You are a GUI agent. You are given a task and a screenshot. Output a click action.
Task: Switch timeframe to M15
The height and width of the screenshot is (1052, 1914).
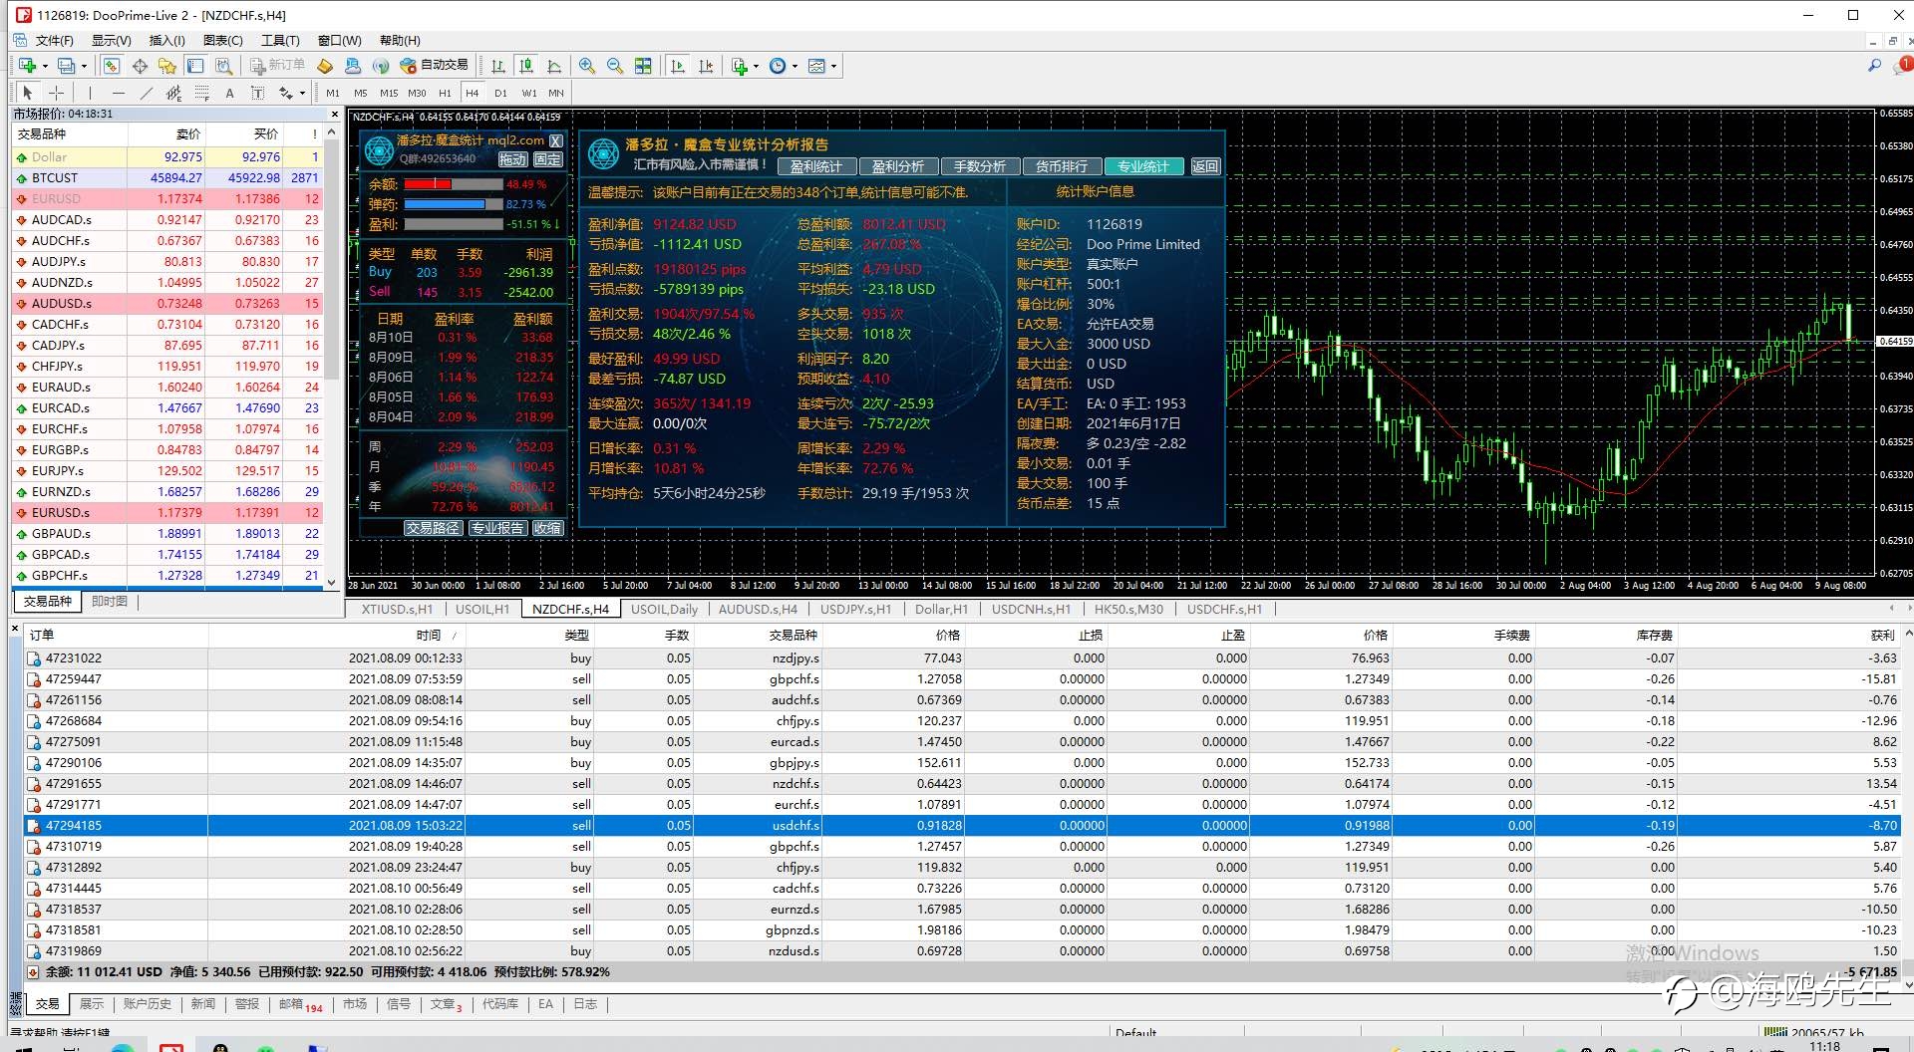pyautogui.click(x=389, y=93)
